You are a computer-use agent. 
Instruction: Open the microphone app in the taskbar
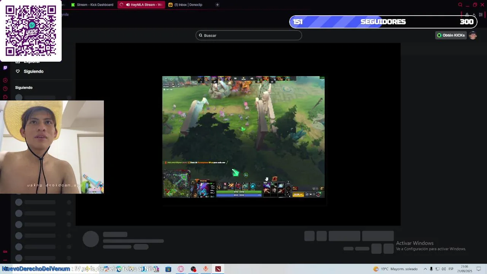[205, 269]
